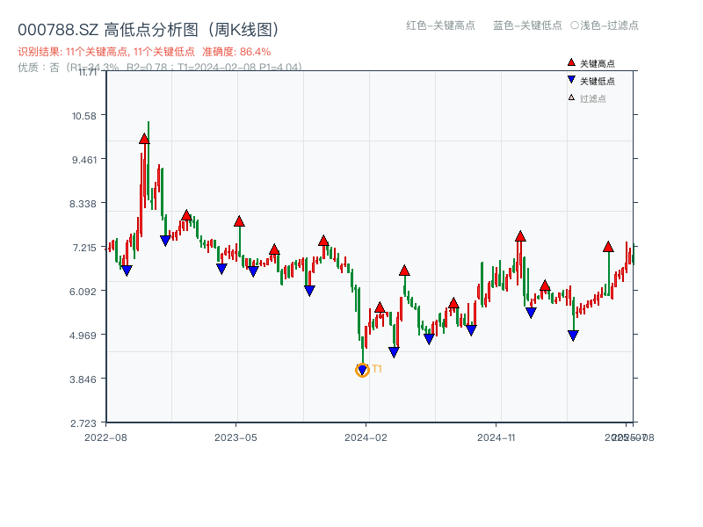Click the 蓝色-关键低点 header legend text
This screenshot has height=527, width=703.
tap(527, 25)
